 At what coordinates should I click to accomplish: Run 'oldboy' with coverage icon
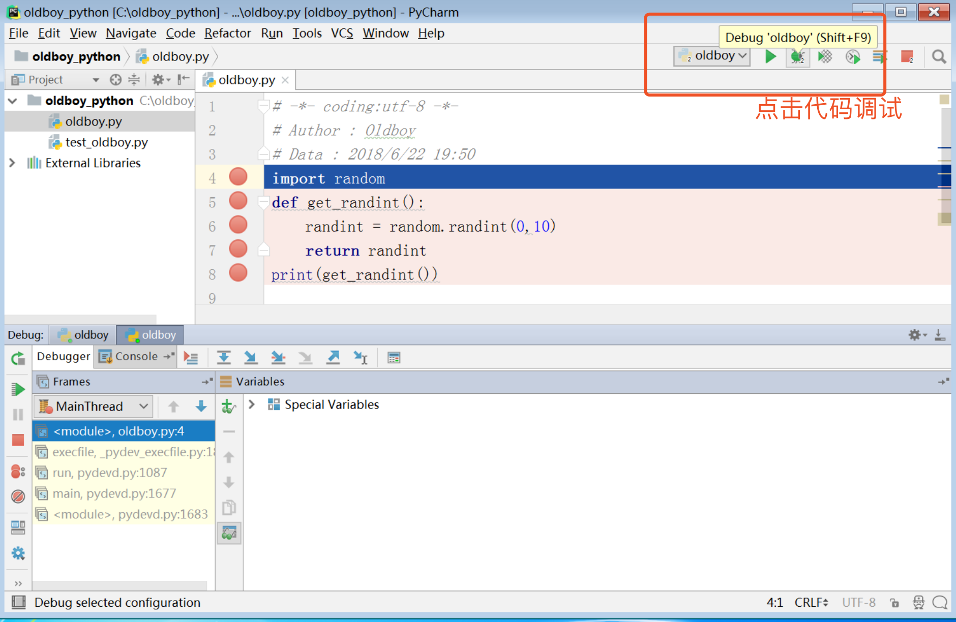pos(825,56)
